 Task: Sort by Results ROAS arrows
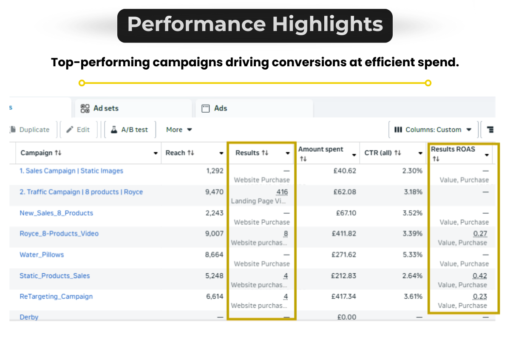tap(436, 159)
